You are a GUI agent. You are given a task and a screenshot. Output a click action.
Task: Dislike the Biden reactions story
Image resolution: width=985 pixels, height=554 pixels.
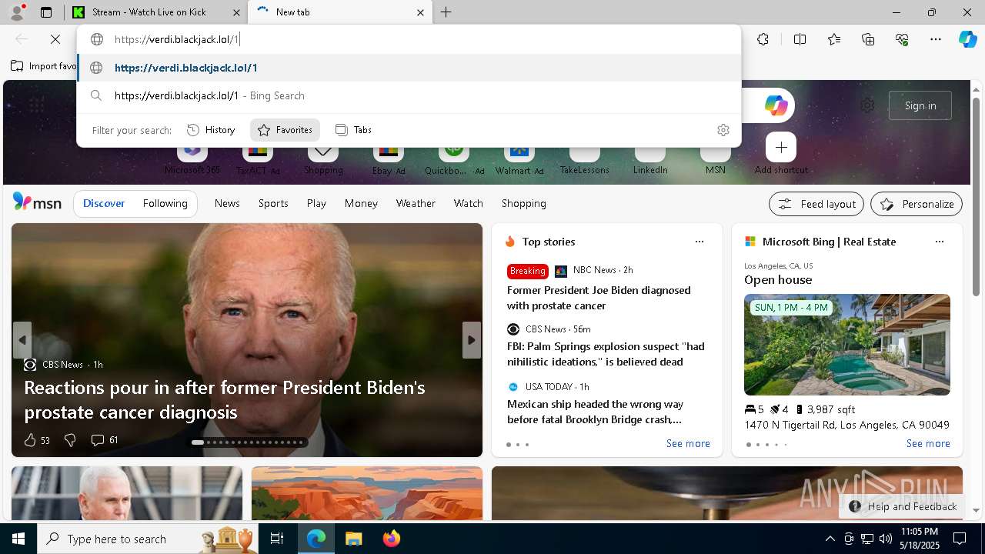pos(70,440)
